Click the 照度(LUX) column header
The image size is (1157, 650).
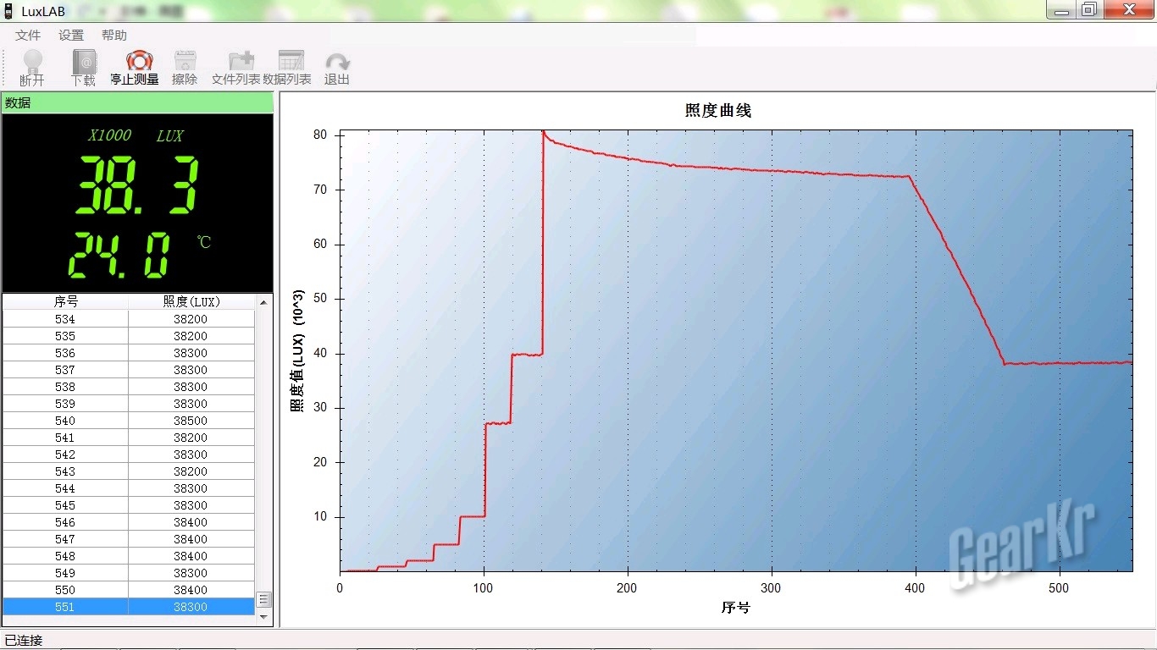[x=191, y=301]
